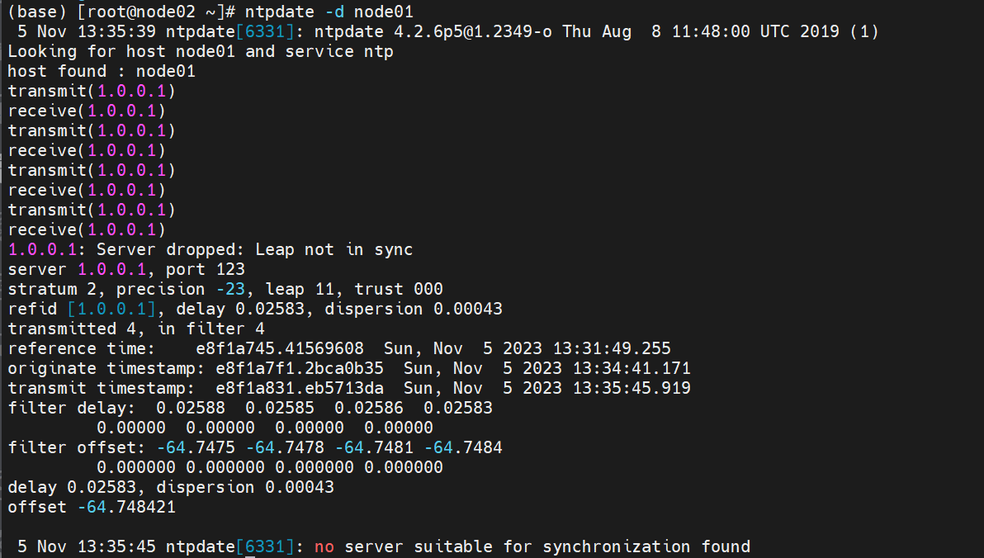Click the final offset -64.748421 value

pyautogui.click(x=126, y=507)
